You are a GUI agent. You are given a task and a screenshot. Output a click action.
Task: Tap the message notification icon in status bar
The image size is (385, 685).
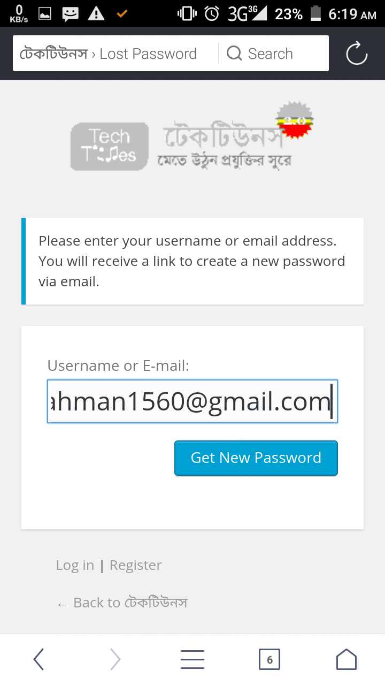coord(70,13)
